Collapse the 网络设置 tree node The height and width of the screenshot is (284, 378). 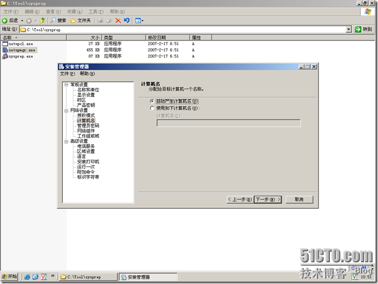click(66, 111)
